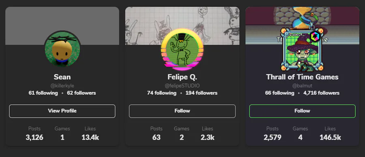This screenshot has height=157, width=365.
Task: Click the View Profile button for Sean
Action: click(x=62, y=111)
